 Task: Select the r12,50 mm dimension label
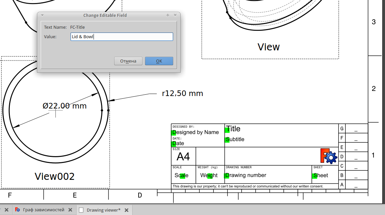(x=182, y=93)
